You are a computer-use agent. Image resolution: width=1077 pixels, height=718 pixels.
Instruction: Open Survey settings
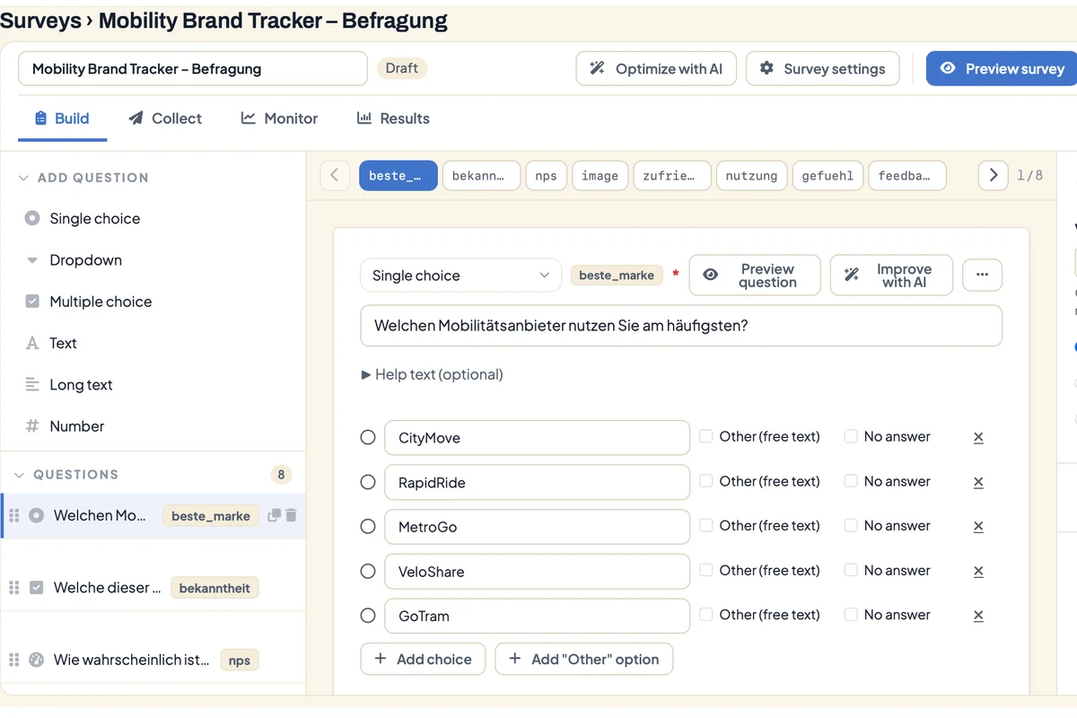(822, 68)
